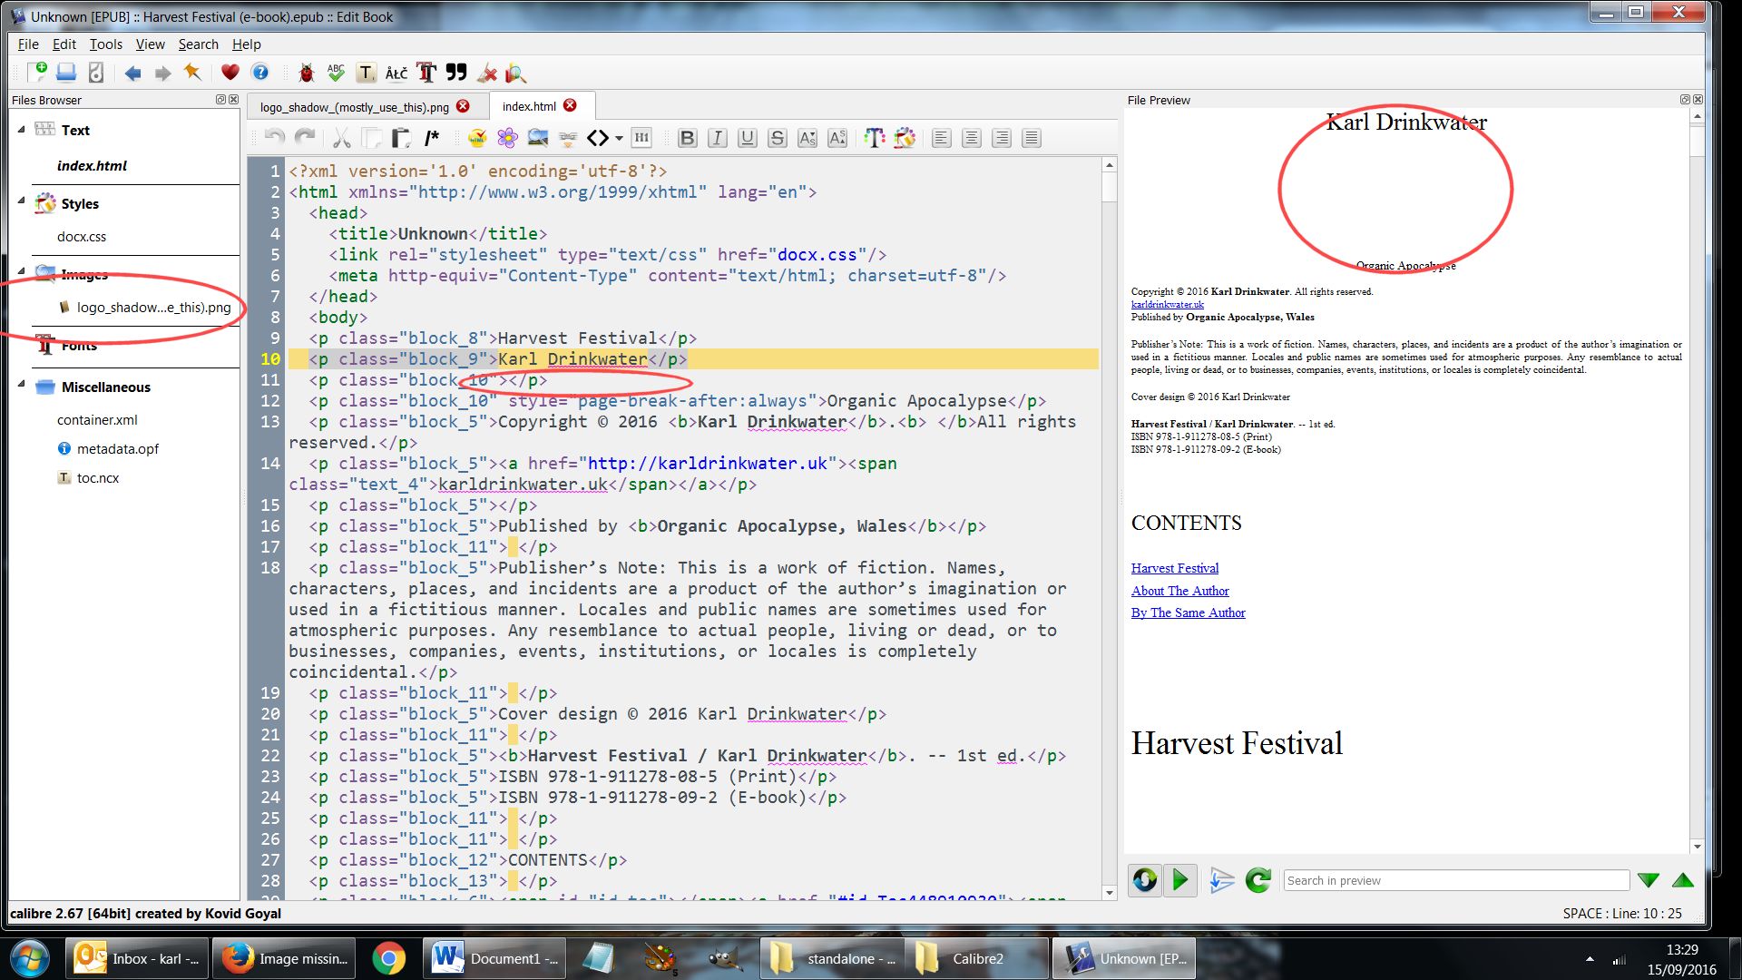Find previous match with green up arrow
Image resolution: width=1742 pixels, height=980 pixels.
[x=1683, y=880]
